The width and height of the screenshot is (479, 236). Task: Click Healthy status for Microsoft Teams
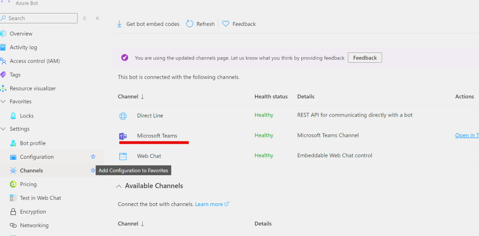[x=264, y=135]
